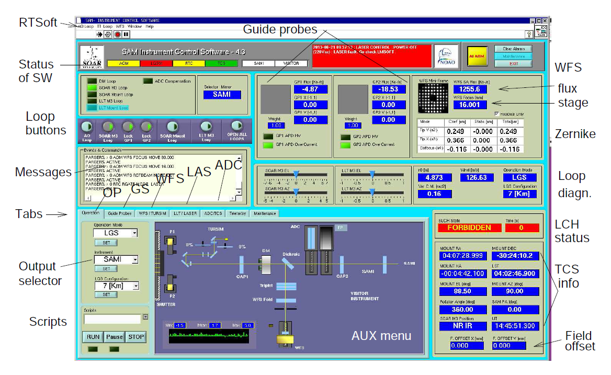Click the Run arrow in the toolbar
Screen dimensions: 611x375
pos(100,35)
